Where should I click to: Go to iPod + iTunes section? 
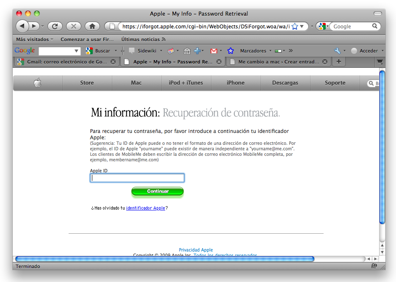(186, 83)
